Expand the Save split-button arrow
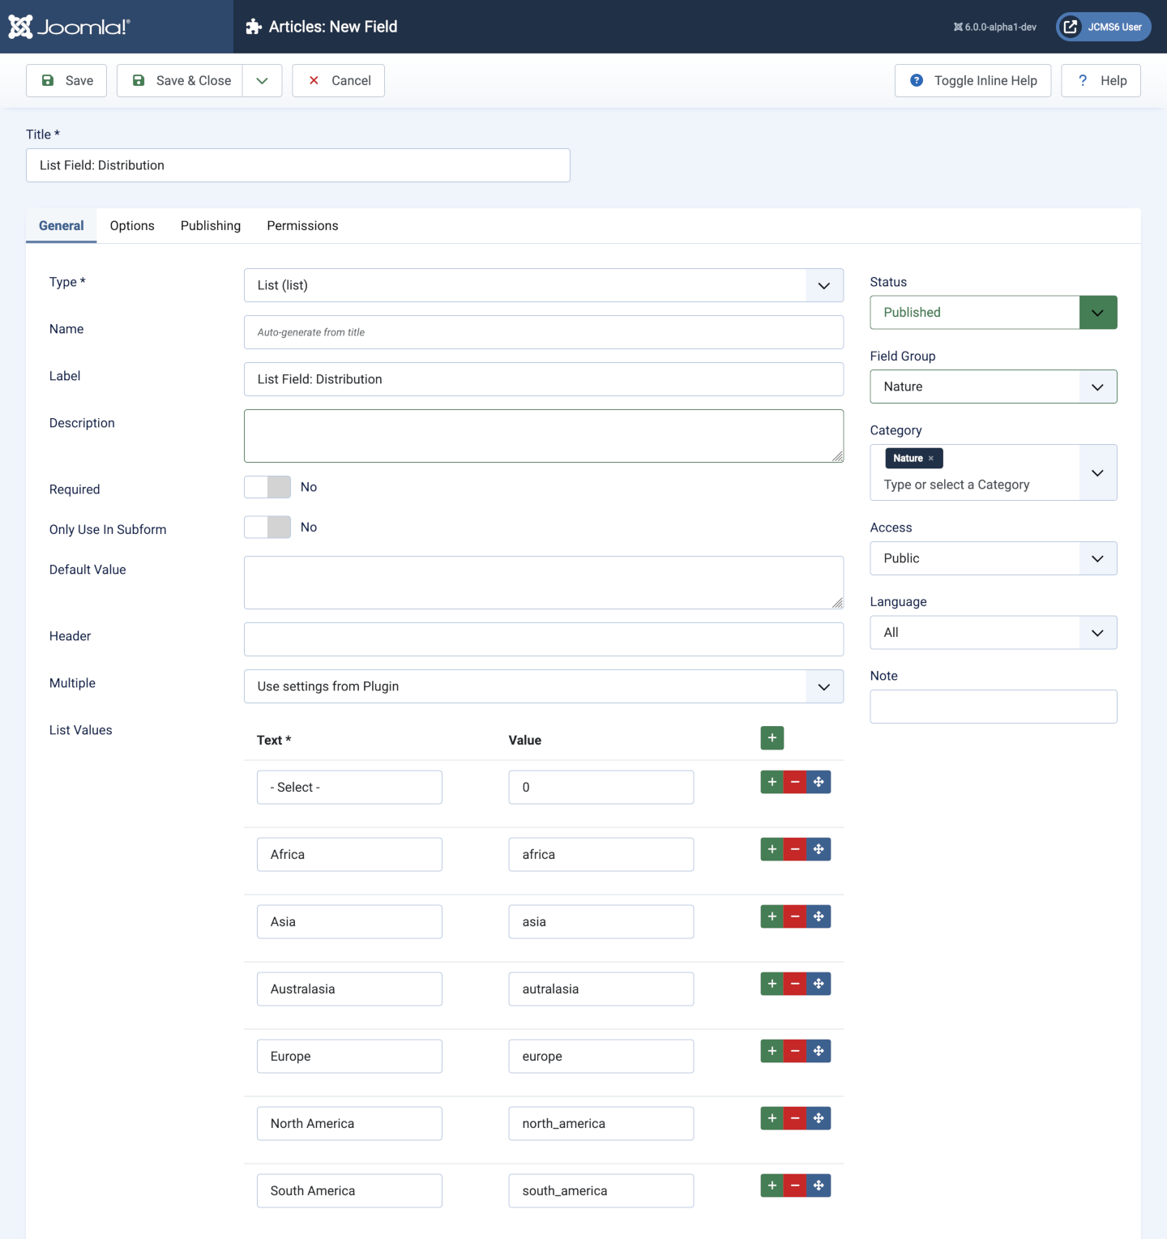 pyautogui.click(x=261, y=80)
